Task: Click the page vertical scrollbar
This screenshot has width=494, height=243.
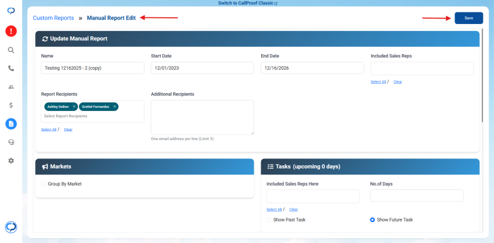Action: tap(482, 75)
